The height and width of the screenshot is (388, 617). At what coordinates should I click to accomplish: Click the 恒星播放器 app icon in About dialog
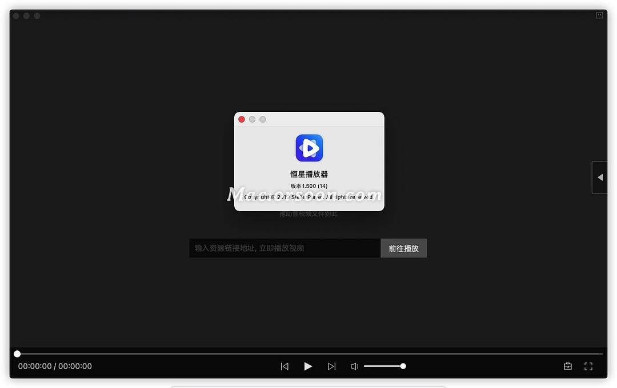click(x=309, y=148)
